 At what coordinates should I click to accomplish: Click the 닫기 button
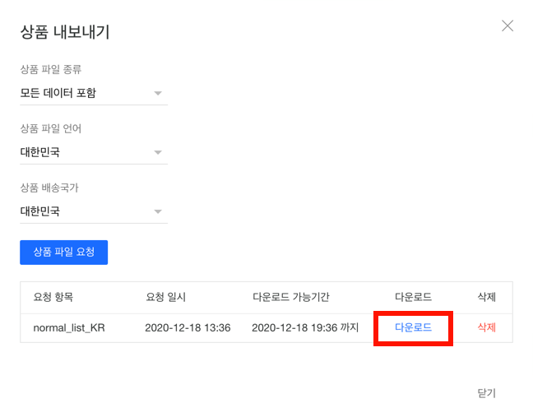(487, 393)
